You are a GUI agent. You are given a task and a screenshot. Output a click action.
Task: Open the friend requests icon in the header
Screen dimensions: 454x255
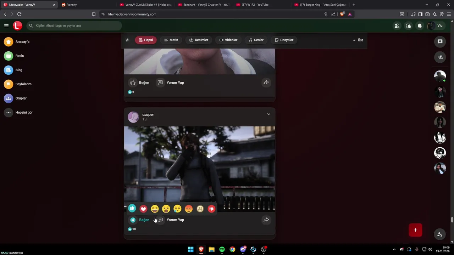coord(397,25)
